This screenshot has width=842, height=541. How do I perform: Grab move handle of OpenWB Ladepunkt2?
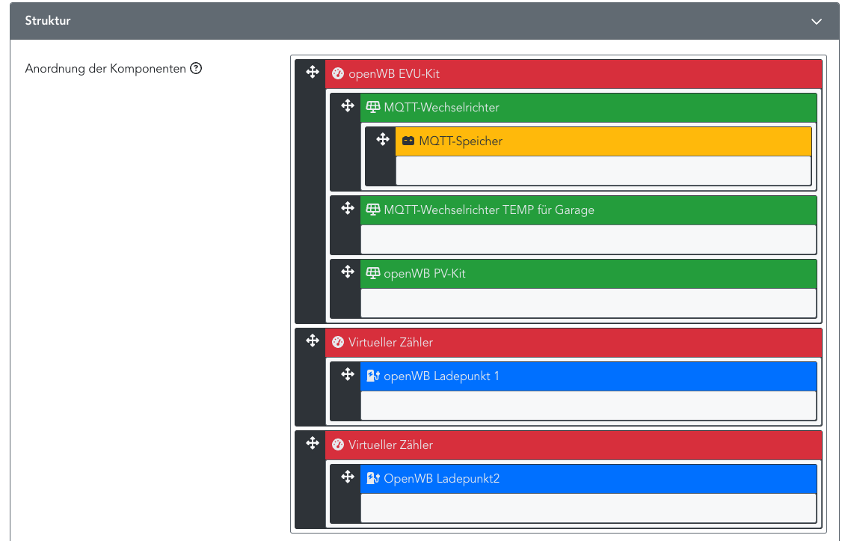click(348, 477)
